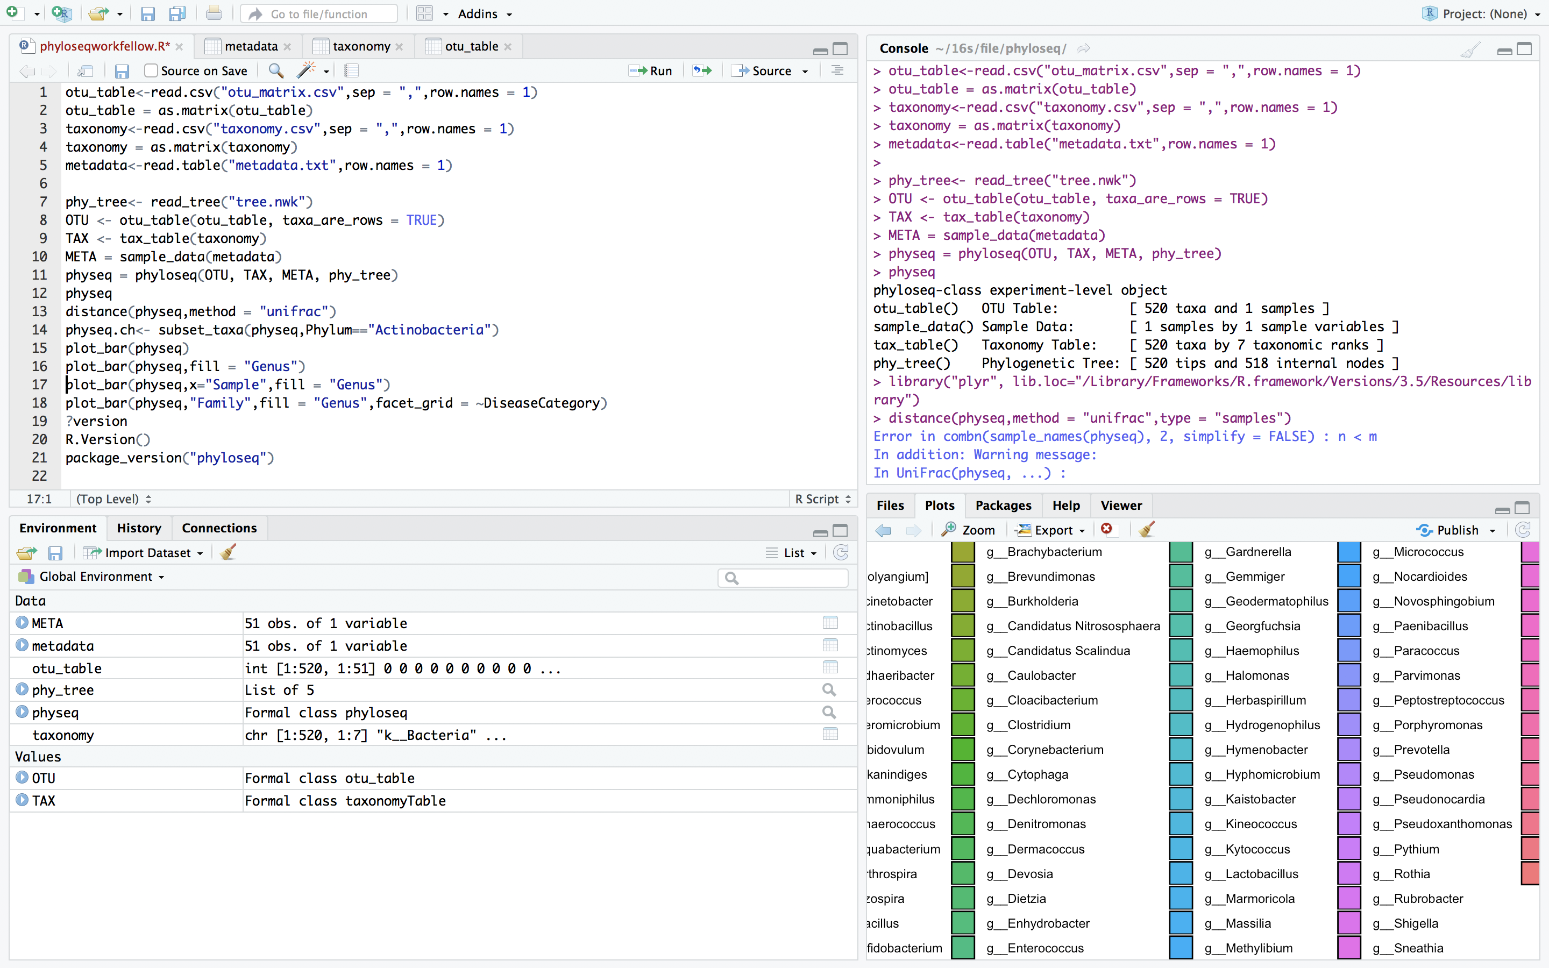Toggle the document outline panel
This screenshot has height=968, width=1549.
[836, 70]
